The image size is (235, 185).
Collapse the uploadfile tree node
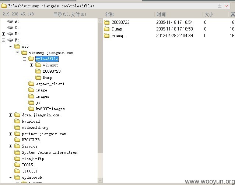pyautogui.click(x=24, y=59)
